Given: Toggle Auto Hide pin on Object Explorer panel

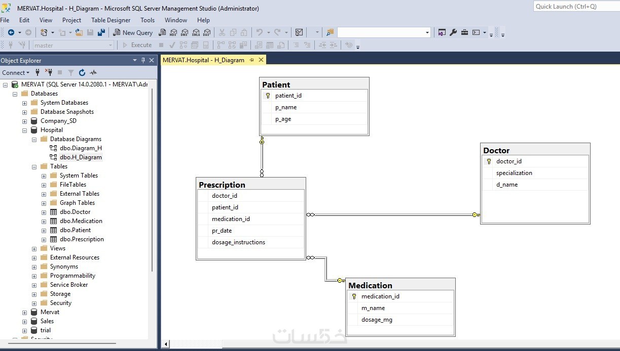Looking at the screenshot, I should click(143, 60).
